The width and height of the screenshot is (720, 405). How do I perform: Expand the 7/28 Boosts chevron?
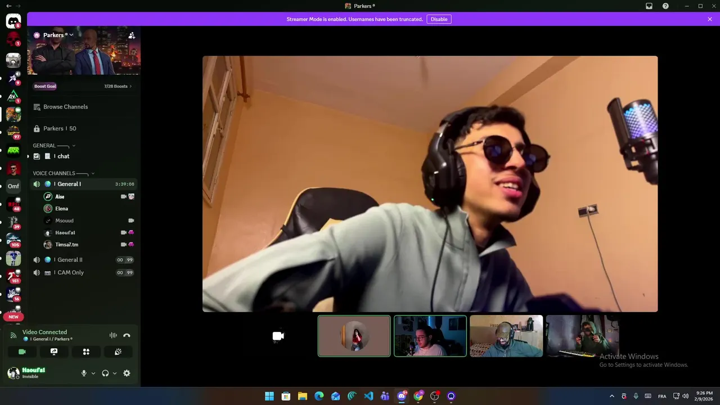coord(130,86)
